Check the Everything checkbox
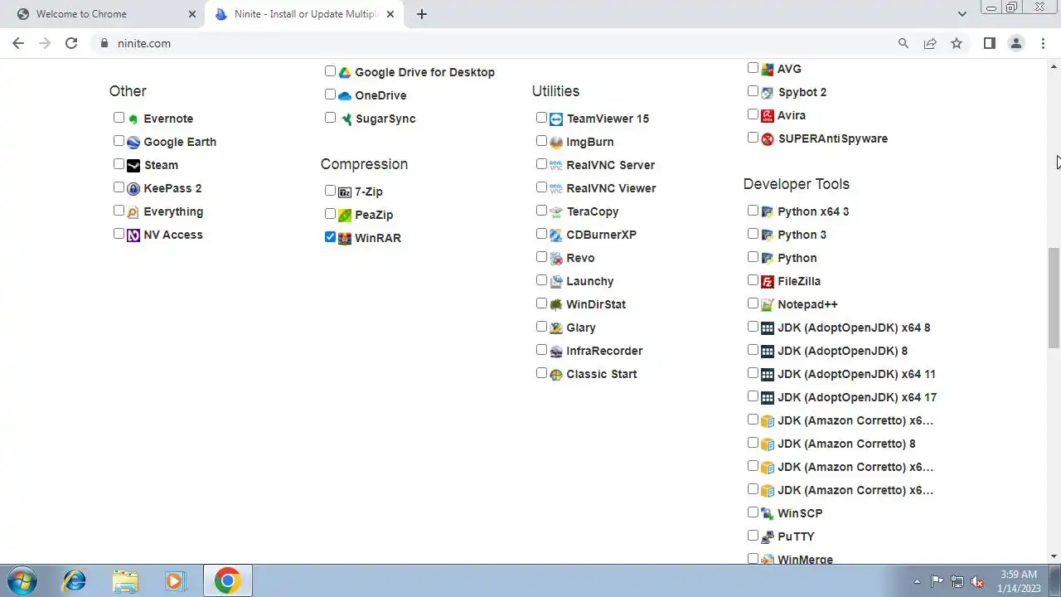The height and width of the screenshot is (597, 1061). click(x=119, y=211)
